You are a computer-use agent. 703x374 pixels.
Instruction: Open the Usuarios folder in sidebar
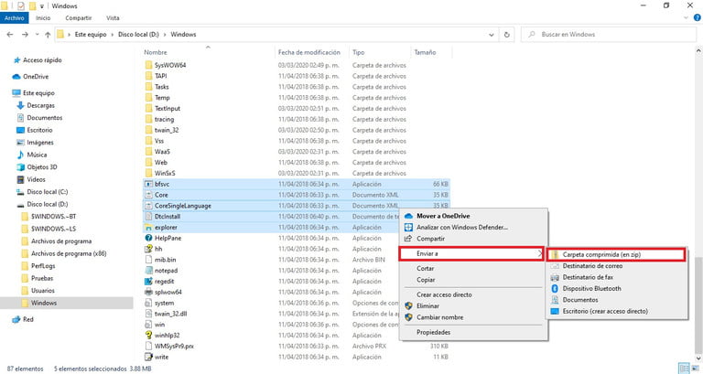click(43, 291)
